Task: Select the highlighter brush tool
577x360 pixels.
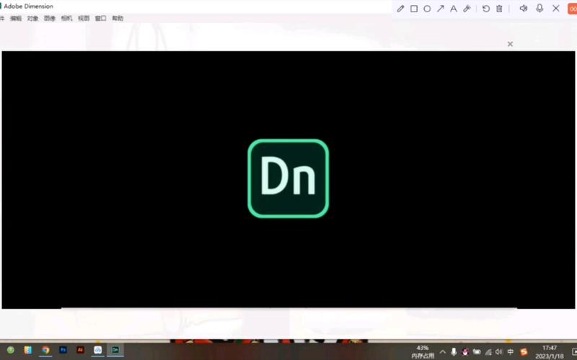Action: coord(467,9)
